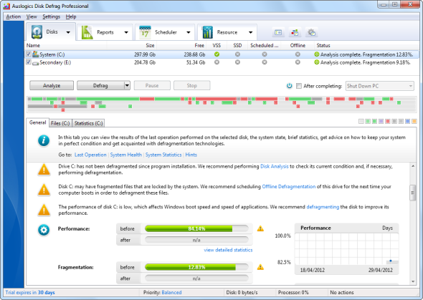Image resolution: width=423 pixels, height=300 pixels.
Task: Click the vertical scrollbar thumb in General panel
Action: pos(413,193)
